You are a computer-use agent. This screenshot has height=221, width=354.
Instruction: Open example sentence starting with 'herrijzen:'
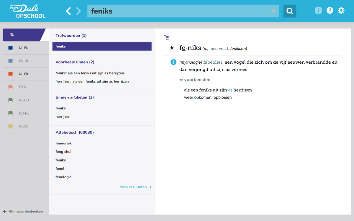pos(92,81)
